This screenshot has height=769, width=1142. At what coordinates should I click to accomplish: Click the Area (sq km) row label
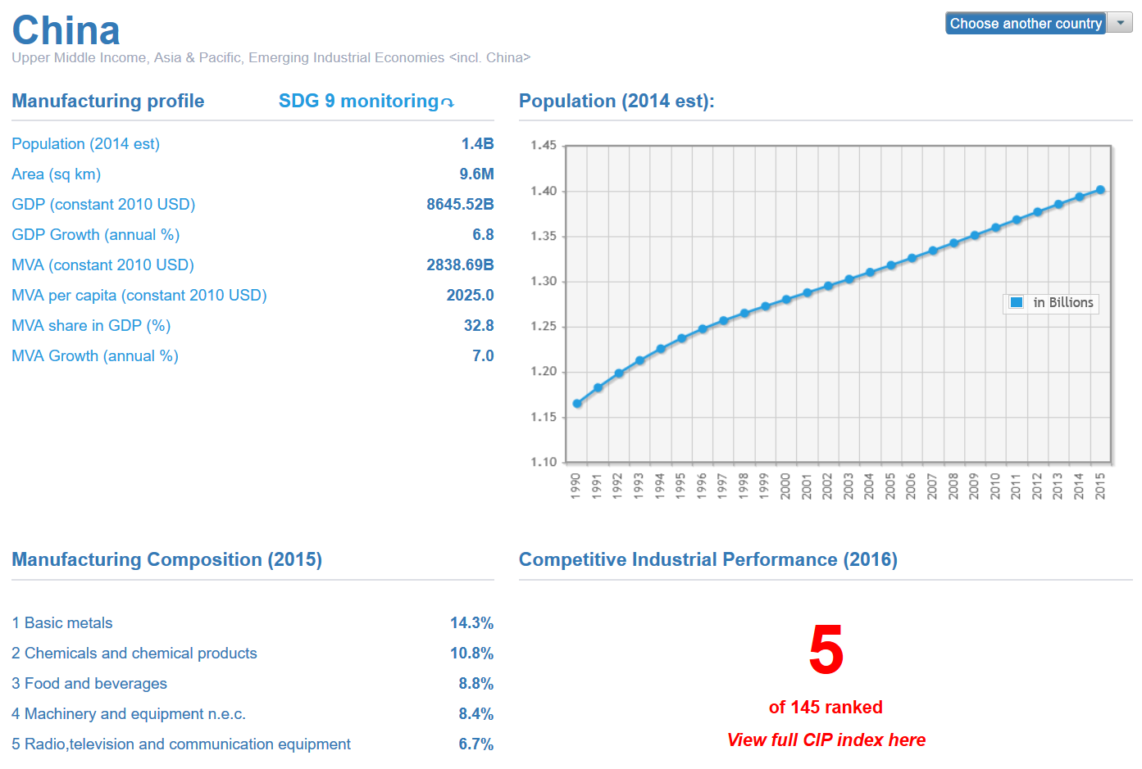tap(56, 174)
